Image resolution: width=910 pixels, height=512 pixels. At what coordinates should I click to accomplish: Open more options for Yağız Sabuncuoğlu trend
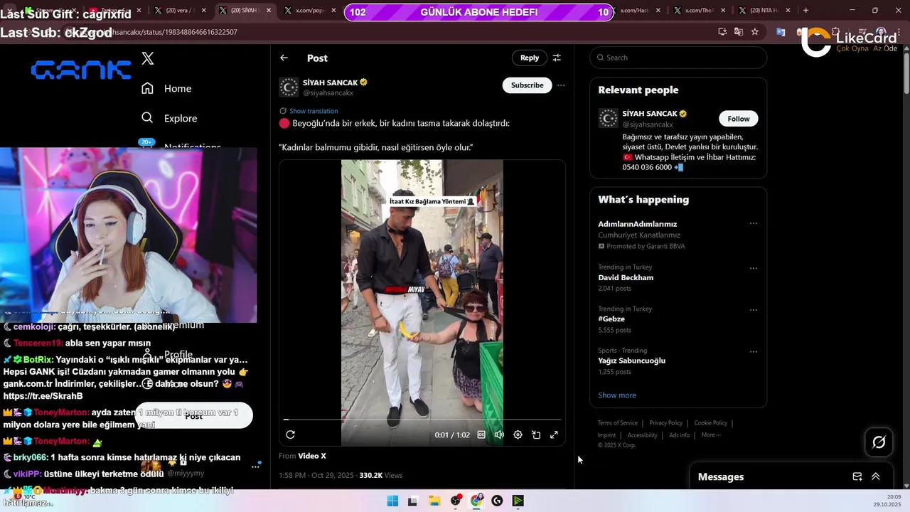click(754, 351)
